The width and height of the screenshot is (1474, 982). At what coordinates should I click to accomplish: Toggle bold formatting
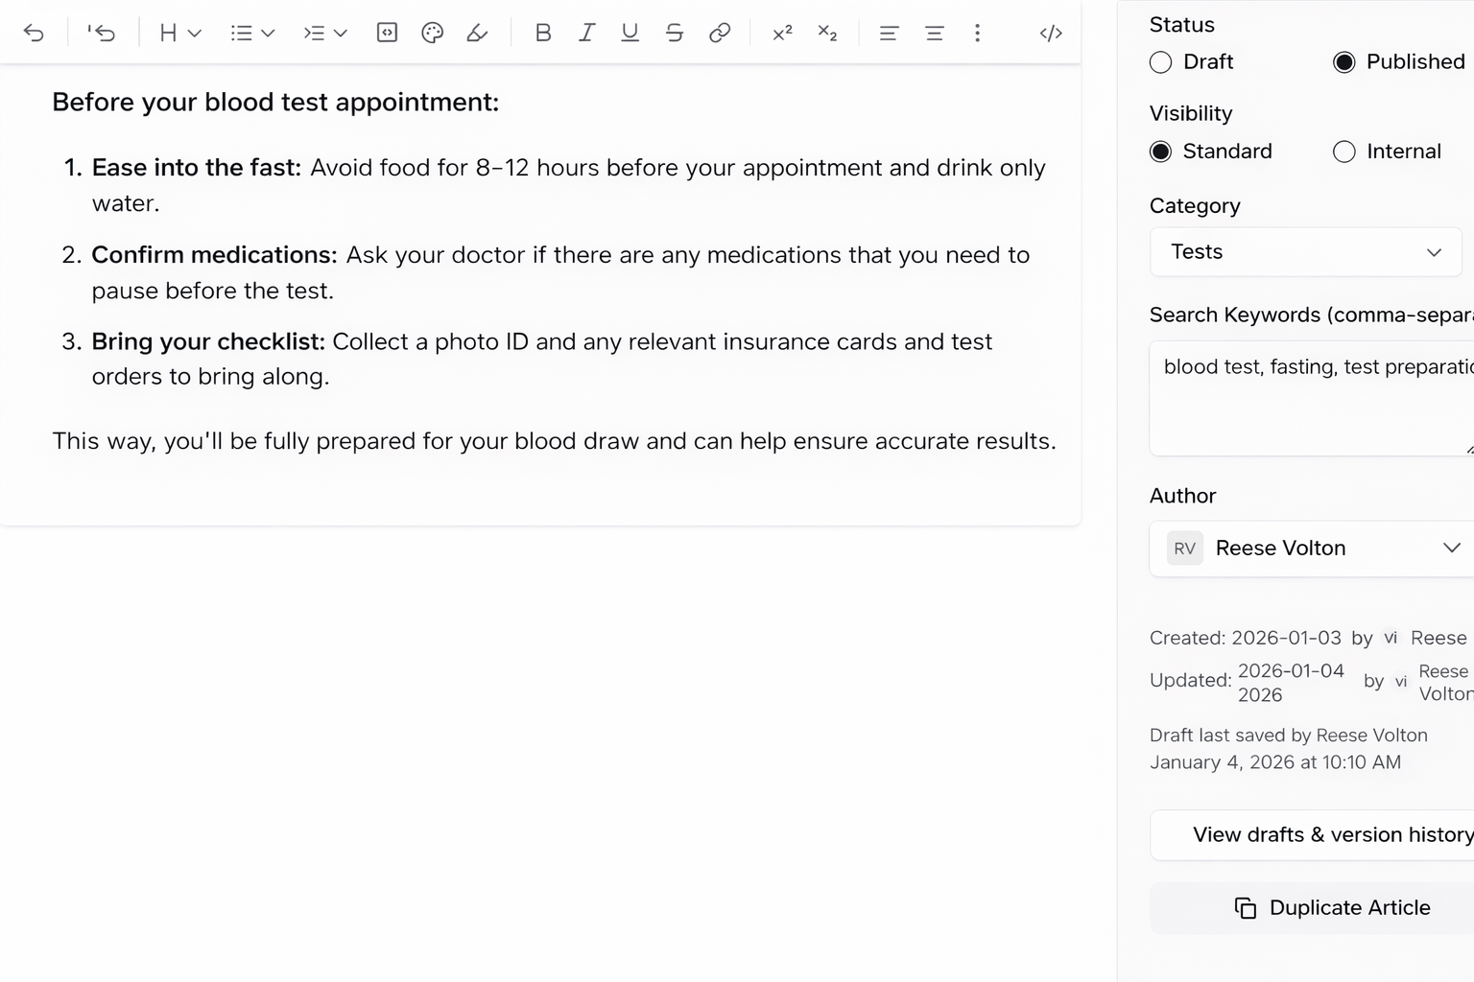pos(543,33)
